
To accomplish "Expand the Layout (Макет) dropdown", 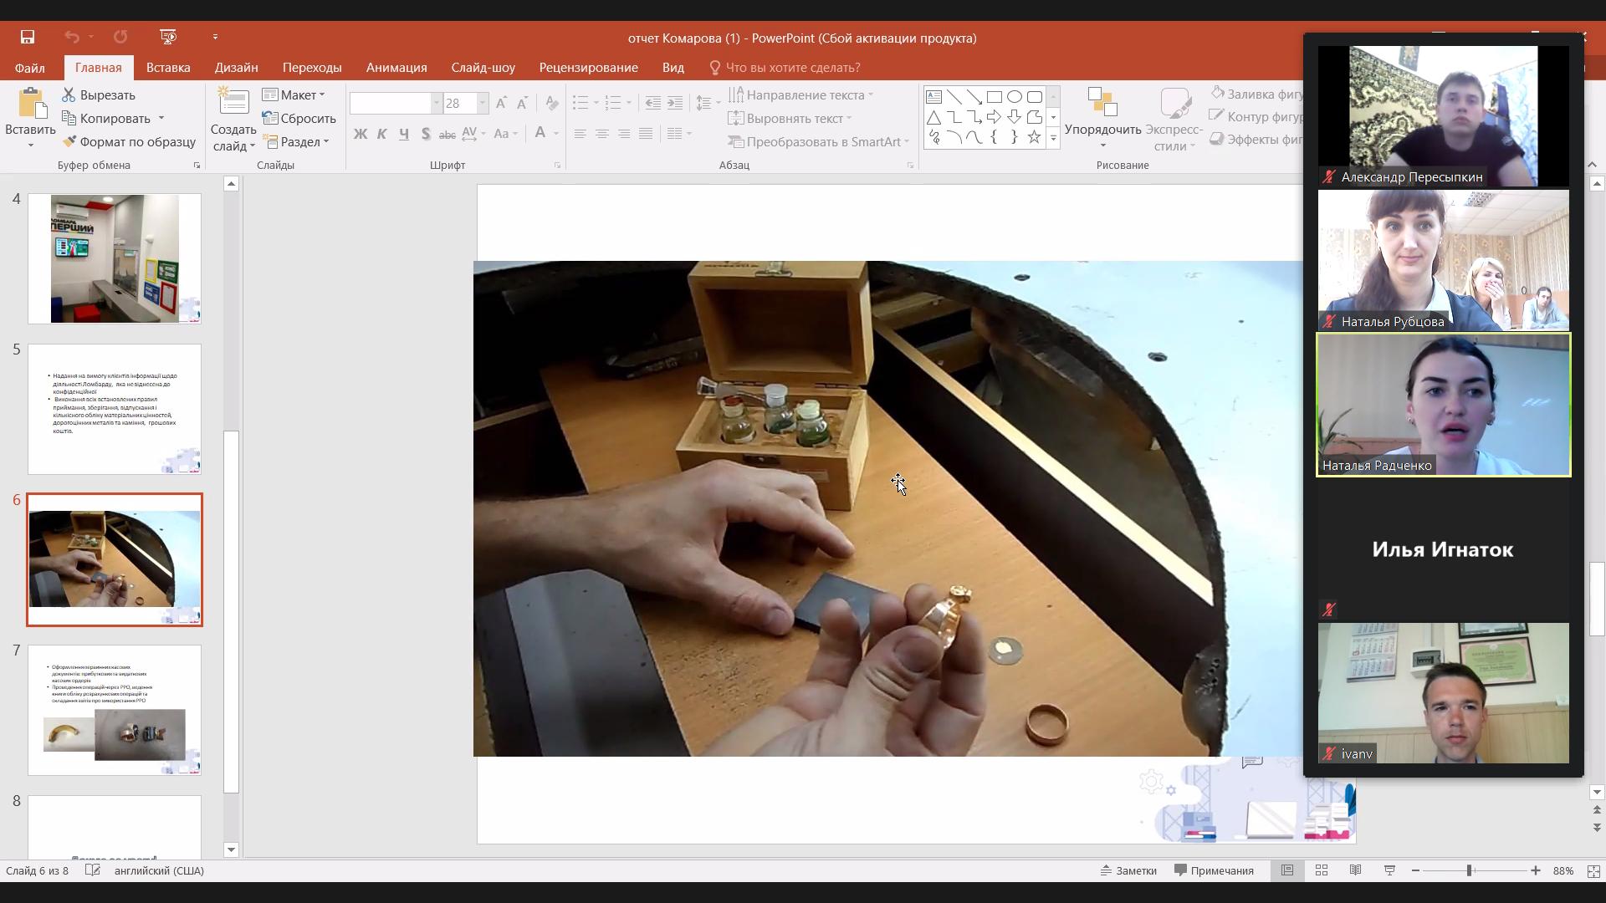I will pos(294,95).
